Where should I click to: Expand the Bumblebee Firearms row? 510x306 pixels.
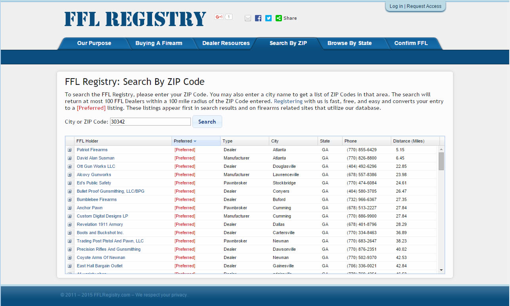(x=70, y=200)
